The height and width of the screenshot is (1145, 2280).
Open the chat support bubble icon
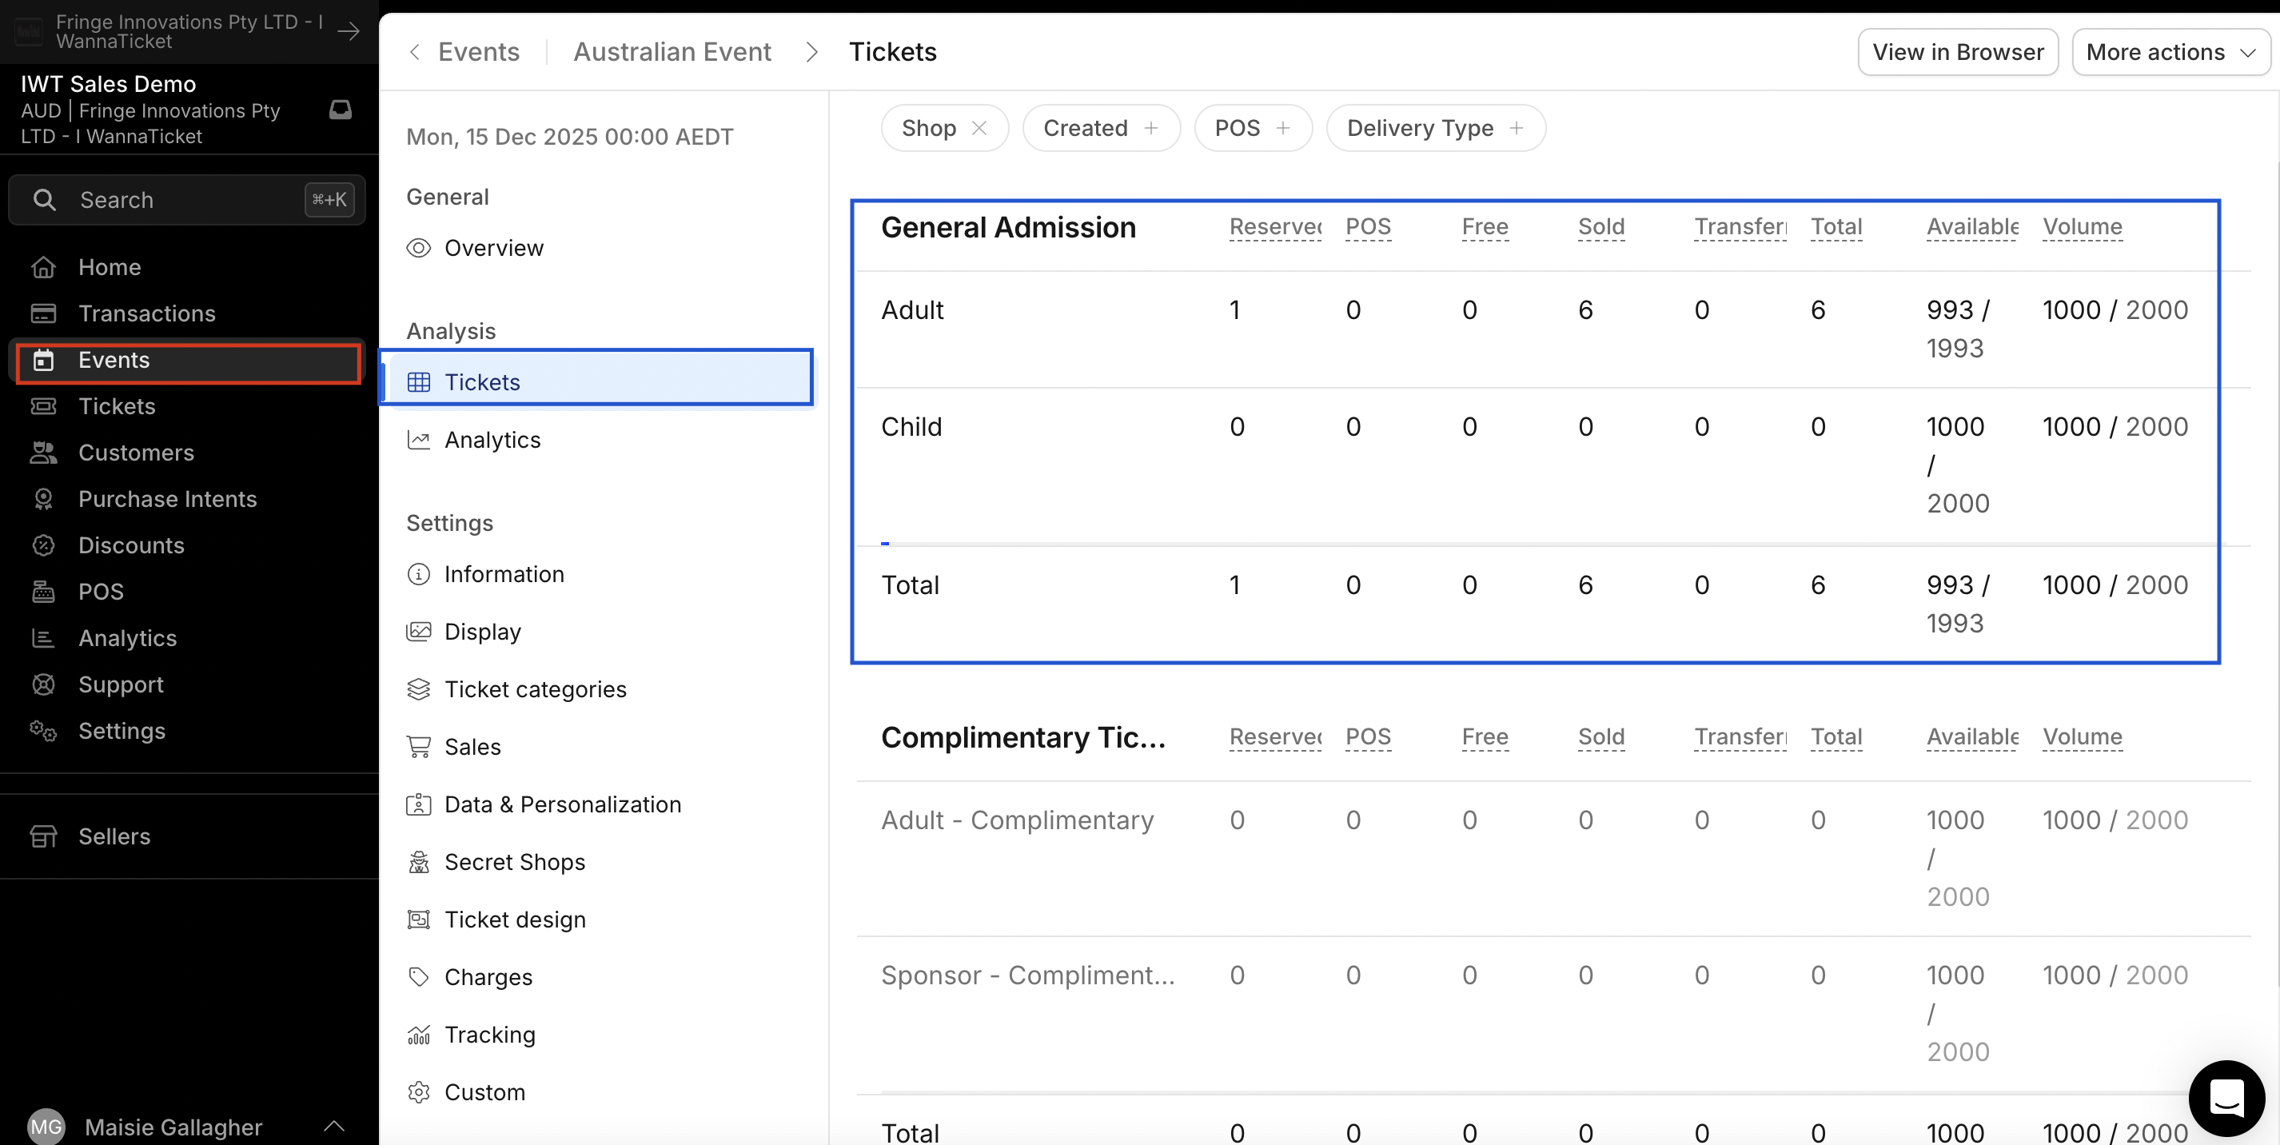point(2225,1098)
